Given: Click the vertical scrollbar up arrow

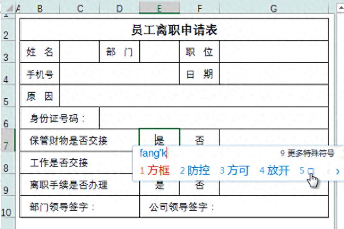Looking at the screenshot, I should point(341,8).
